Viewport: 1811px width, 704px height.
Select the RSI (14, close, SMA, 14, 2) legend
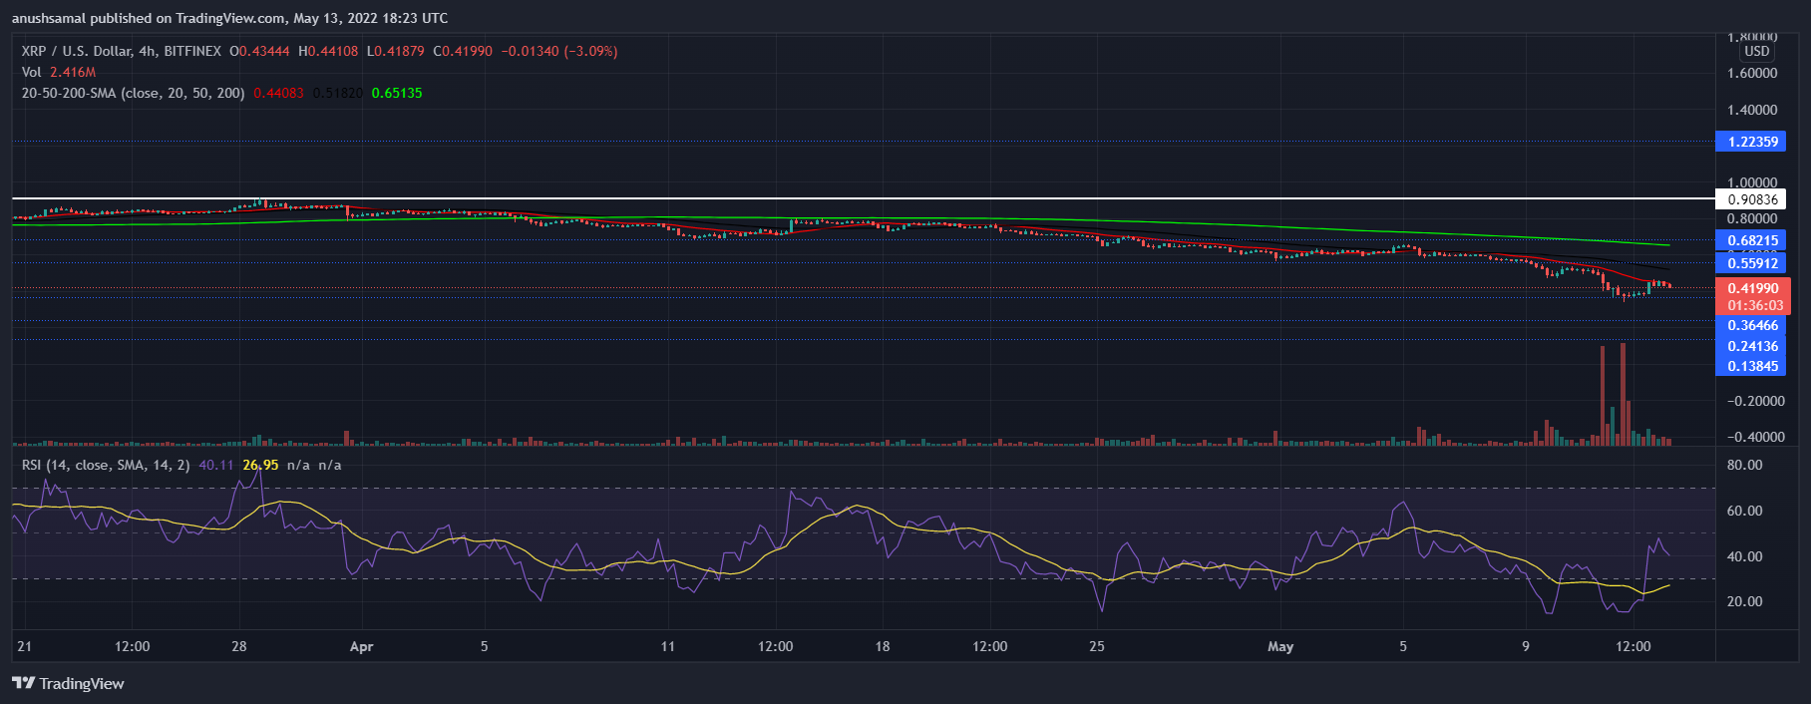106,465
